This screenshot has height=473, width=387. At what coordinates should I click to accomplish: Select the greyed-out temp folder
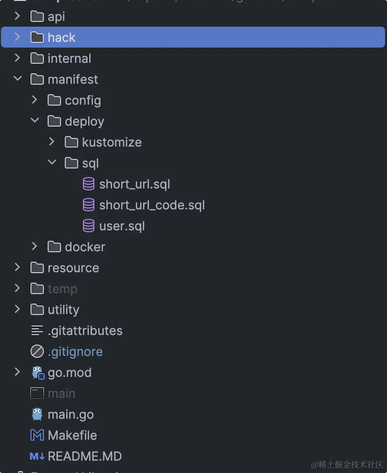(x=193, y=289)
